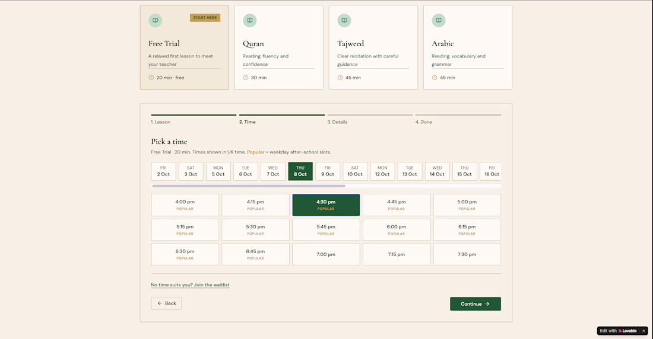The image size is (653, 339).
Task: Select the Arabic lesson card
Action: [468, 47]
